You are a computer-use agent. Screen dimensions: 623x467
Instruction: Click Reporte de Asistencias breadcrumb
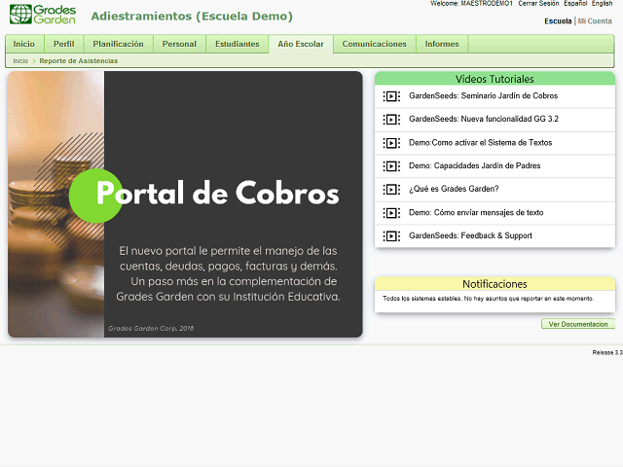[x=78, y=60]
